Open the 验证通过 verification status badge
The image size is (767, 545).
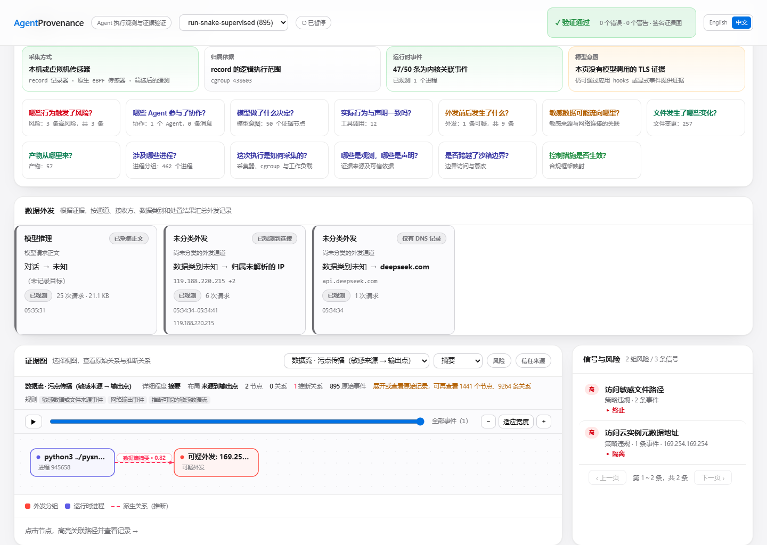click(621, 23)
